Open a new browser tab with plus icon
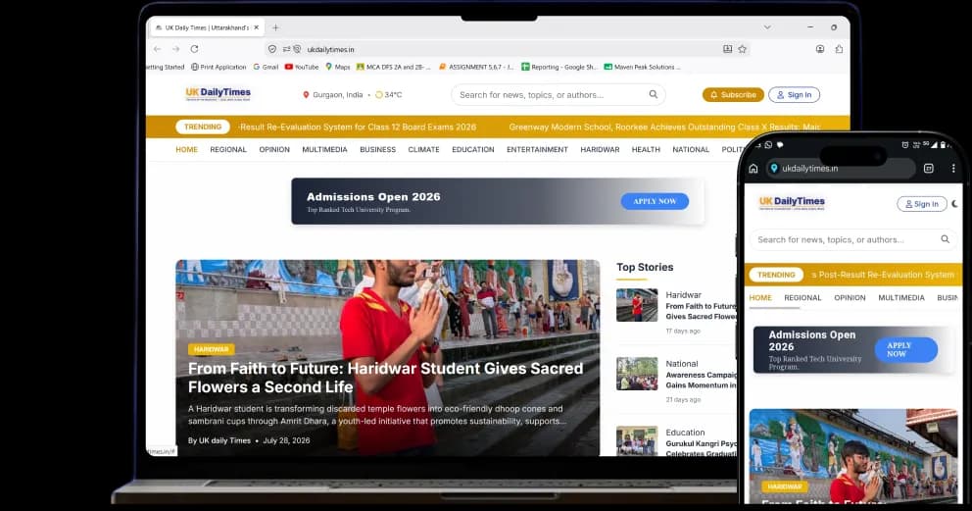972x511 pixels. pyautogui.click(x=276, y=27)
